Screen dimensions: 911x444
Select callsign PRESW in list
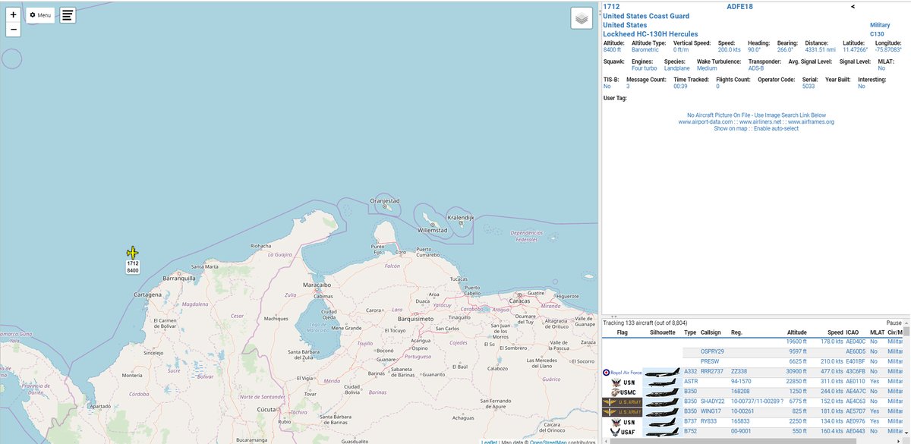tap(710, 361)
